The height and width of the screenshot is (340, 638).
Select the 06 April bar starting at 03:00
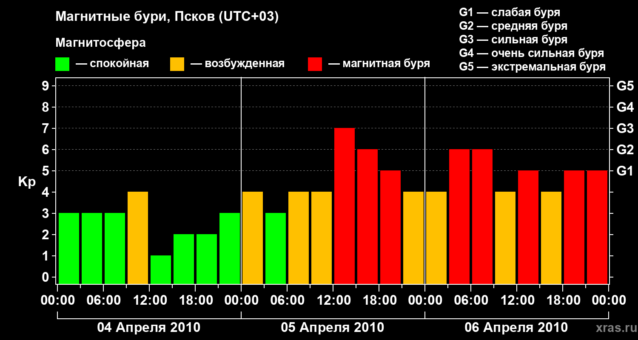[x=459, y=216]
